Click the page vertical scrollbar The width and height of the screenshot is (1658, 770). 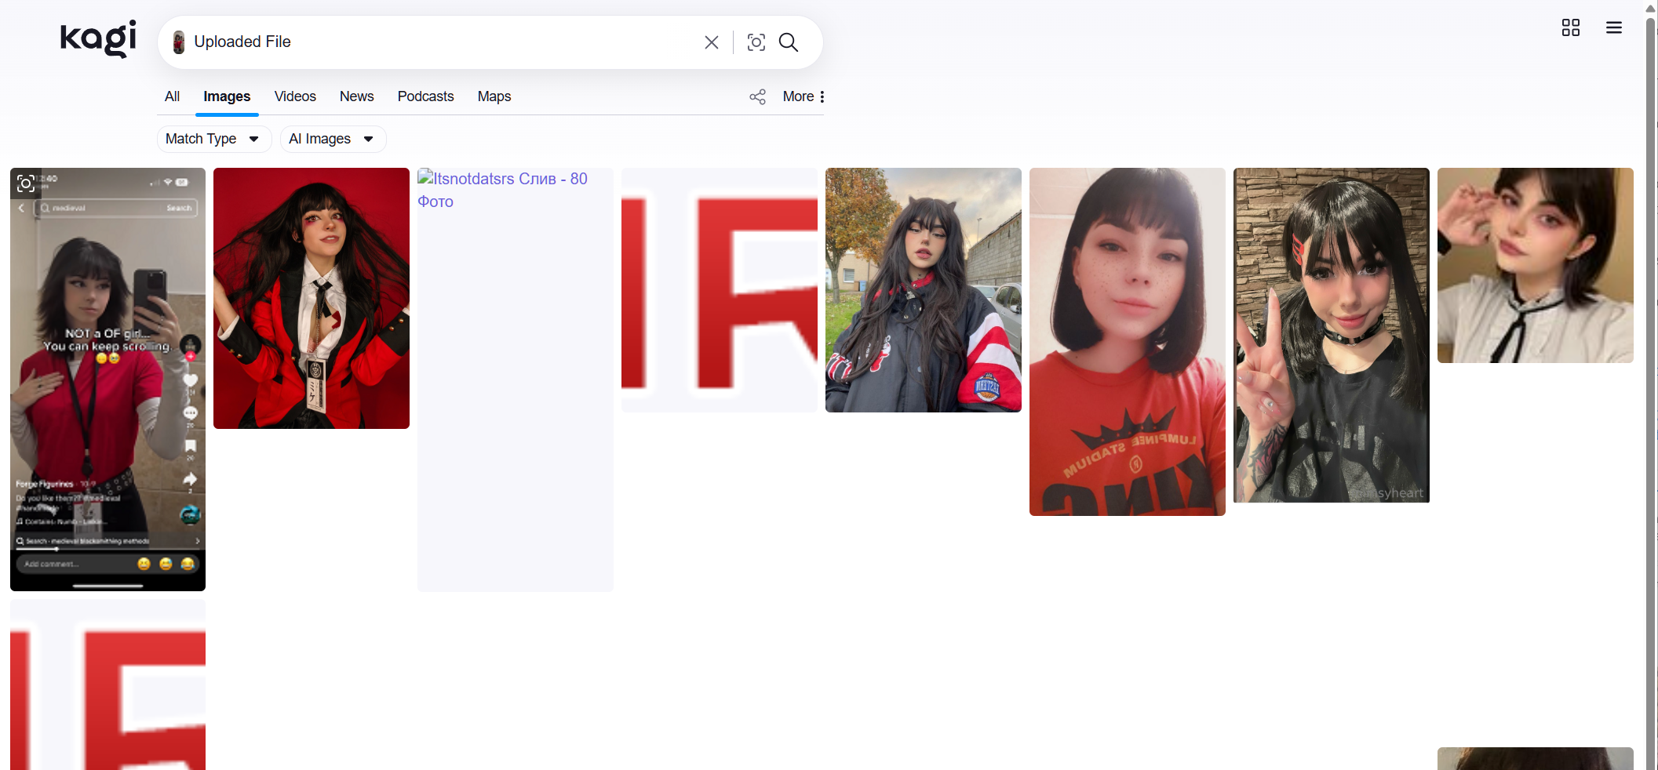(x=1651, y=392)
